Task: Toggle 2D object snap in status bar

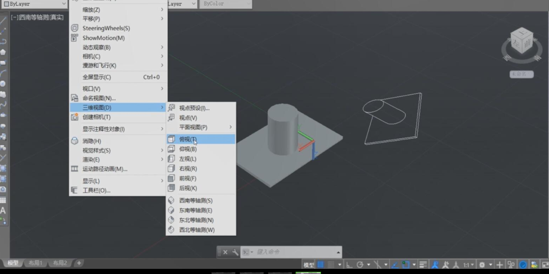Action: point(406,264)
